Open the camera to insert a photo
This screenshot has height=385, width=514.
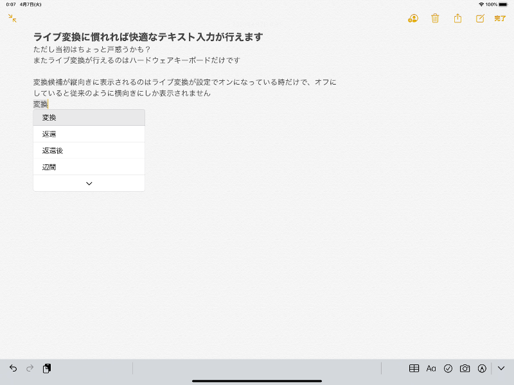pos(465,368)
